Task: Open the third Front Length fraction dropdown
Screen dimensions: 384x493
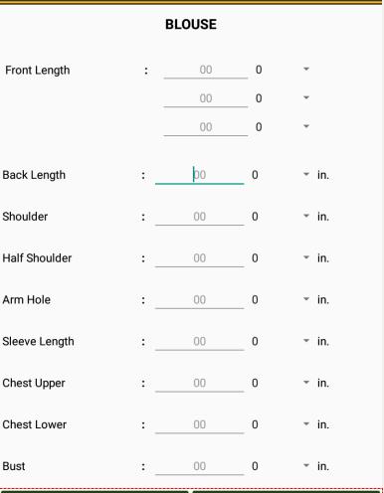Action: [x=283, y=127]
